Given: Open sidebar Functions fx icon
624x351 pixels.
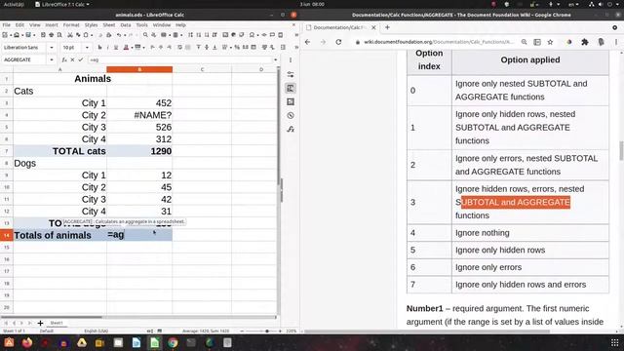Looking at the screenshot, I should 291,130.
